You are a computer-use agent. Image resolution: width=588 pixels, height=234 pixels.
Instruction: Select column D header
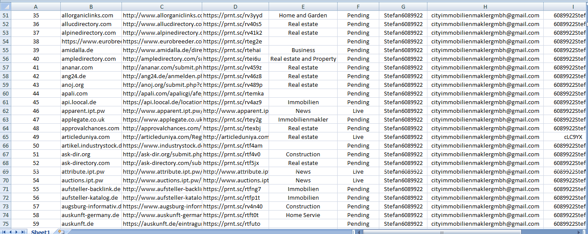pyautogui.click(x=236, y=7)
